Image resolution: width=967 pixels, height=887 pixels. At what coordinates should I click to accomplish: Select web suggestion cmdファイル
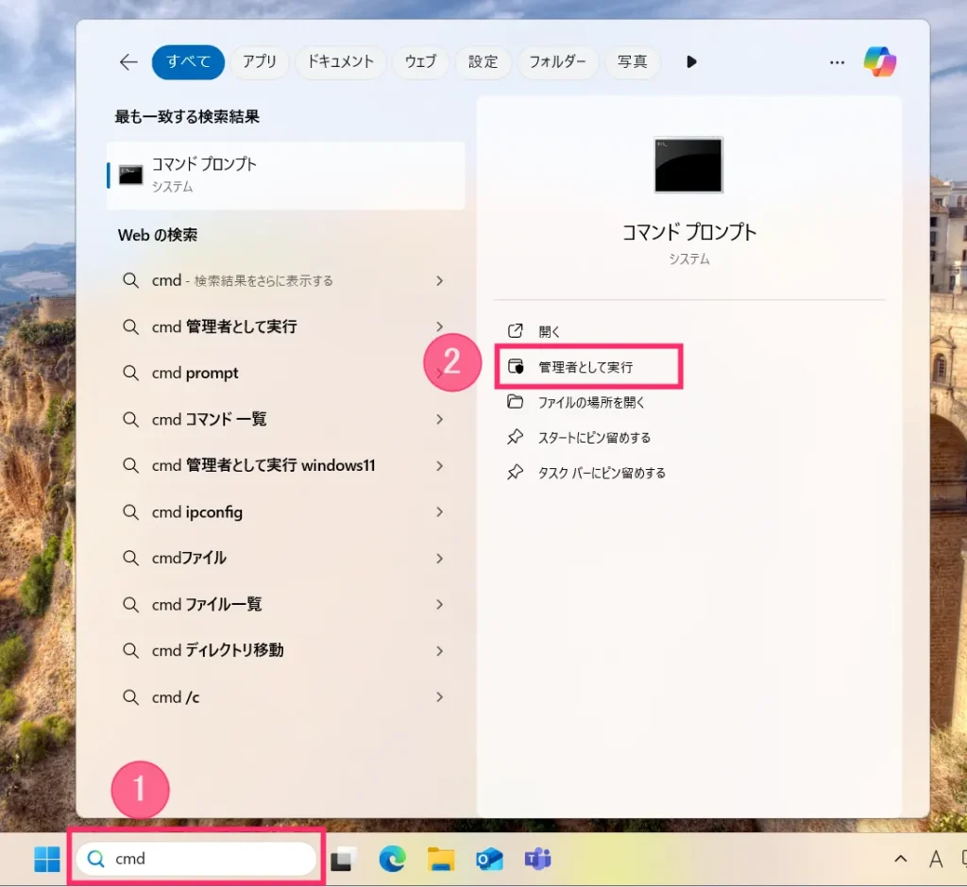[285, 558]
